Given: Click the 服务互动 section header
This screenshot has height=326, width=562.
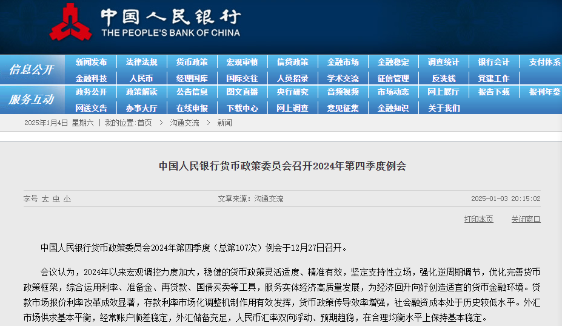Looking at the screenshot, I should click(x=32, y=99).
